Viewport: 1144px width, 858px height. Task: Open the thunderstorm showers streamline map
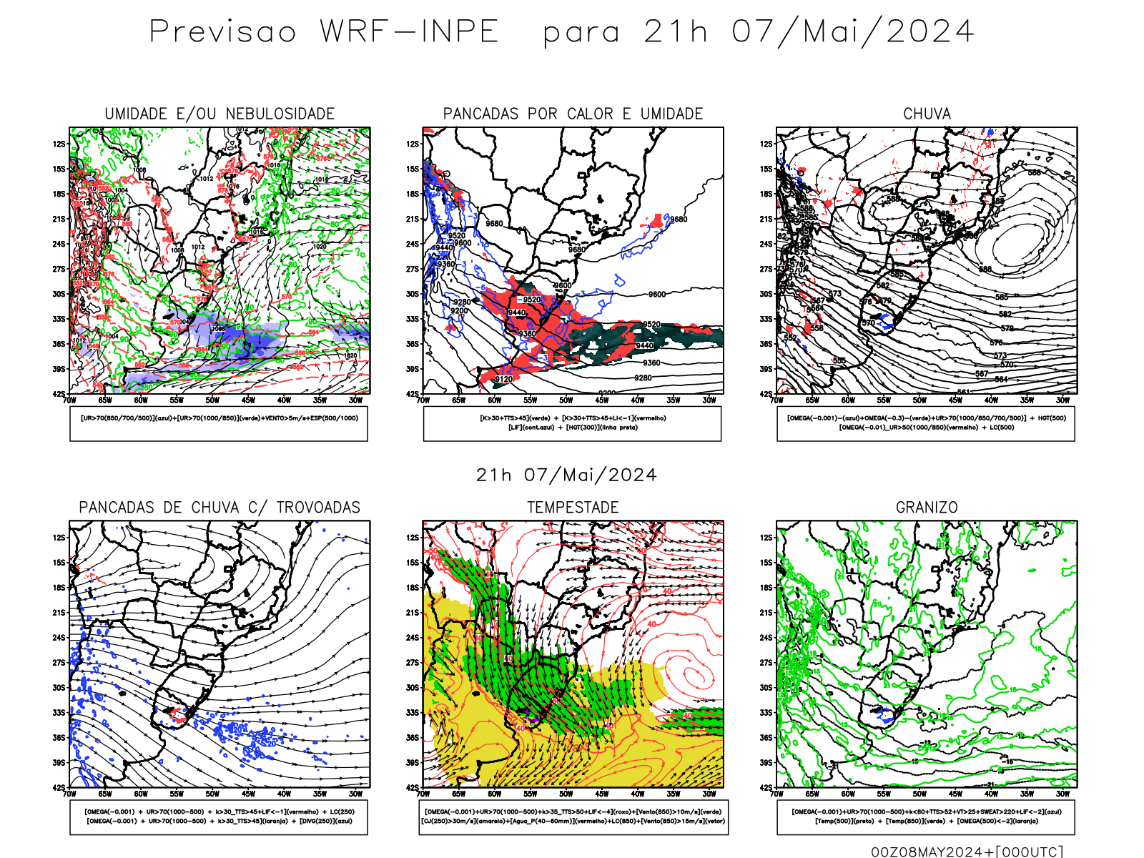coord(220,654)
